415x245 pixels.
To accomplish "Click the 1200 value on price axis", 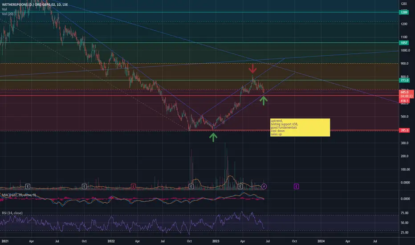I will [x=404, y=24].
